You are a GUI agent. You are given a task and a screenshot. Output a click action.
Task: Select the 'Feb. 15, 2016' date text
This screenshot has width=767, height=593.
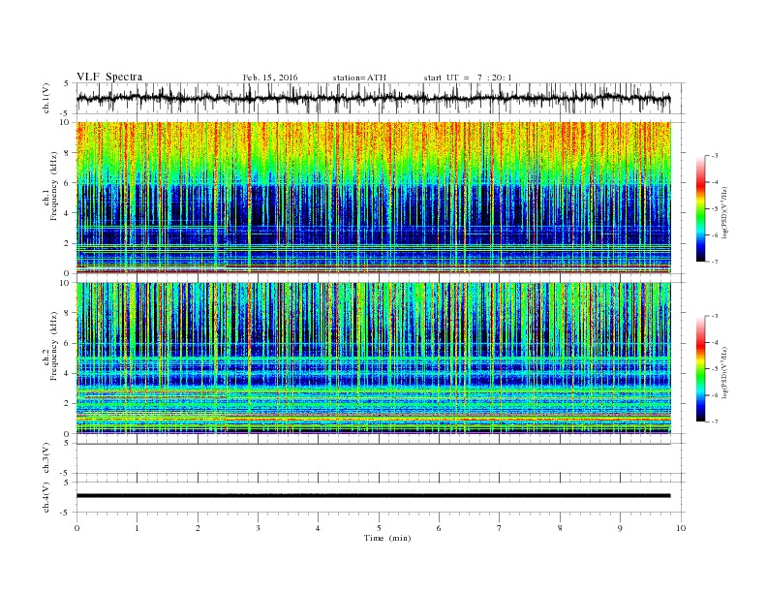coord(270,78)
